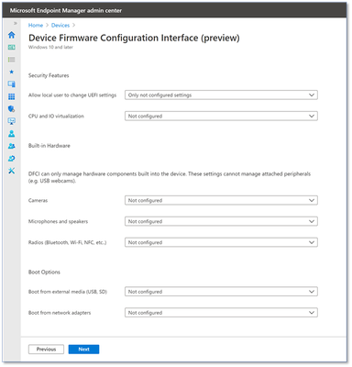Viewport: 352px width, 367px height.
Task: Open Devices icon in sidebar
Action: click(x=12, y=84)
